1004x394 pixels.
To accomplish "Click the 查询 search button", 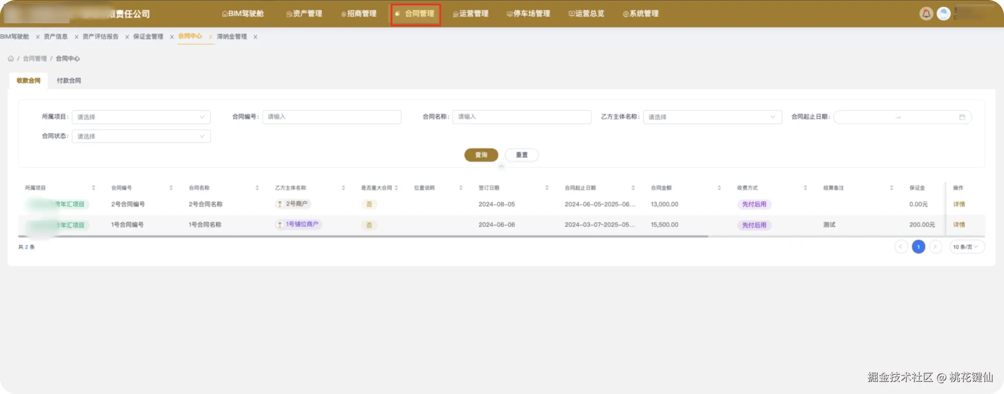I will [481, 155].
